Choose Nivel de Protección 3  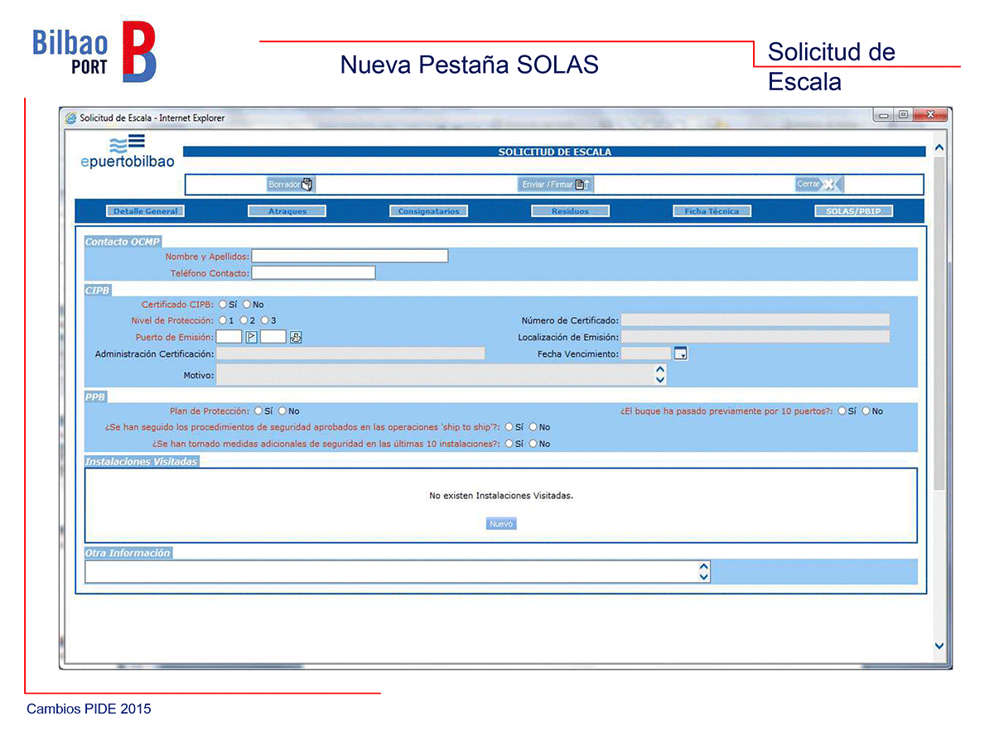(x=264, y=320)
